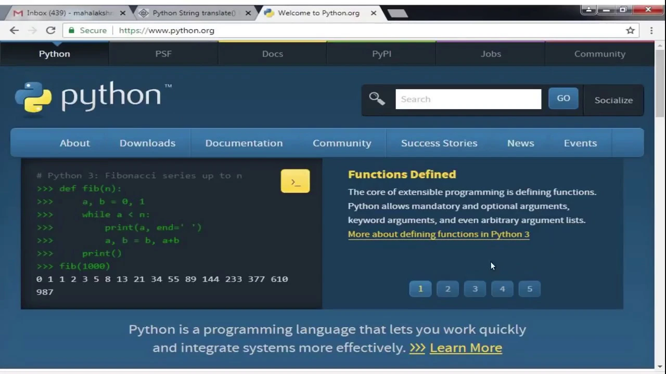Viewport: 666px width, 374px height.
Task: Select slide 5 in the carousel
Action: point(530,289)
